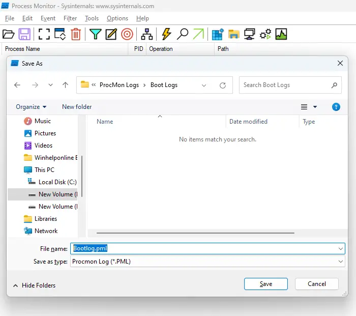Image resolution: width=356 pixels, height=316 pixels.
Task: Refresh the Boot Logs folder view
Action: click(x=223, y=85)
